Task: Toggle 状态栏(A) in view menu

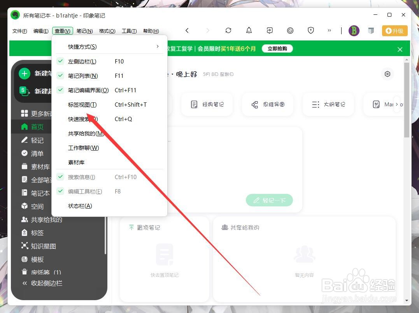Action: point(110,206)
